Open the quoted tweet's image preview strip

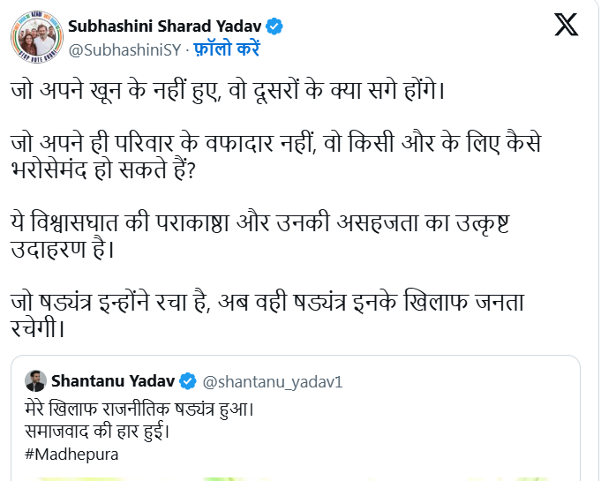tap(300, 477)
